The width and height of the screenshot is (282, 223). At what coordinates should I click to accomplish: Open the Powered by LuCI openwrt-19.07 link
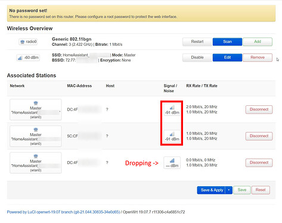tap(63, 212)
